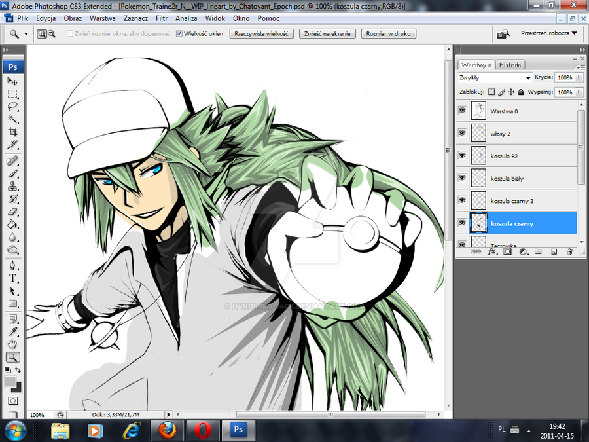Select the Magic Wand tool
Screen dimensions: 589x442
coord(12,119)
